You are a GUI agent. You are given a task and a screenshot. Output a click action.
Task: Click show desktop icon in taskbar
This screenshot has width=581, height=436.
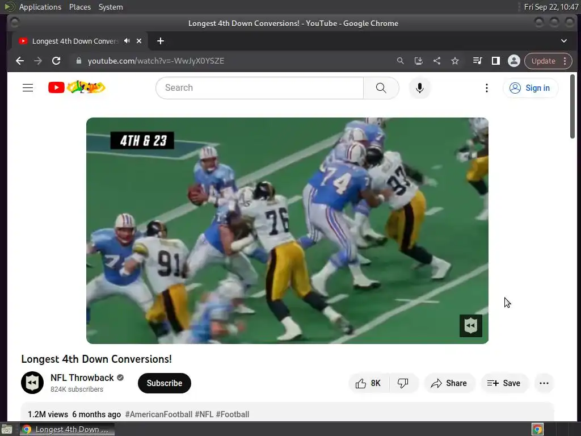[7, 429]
